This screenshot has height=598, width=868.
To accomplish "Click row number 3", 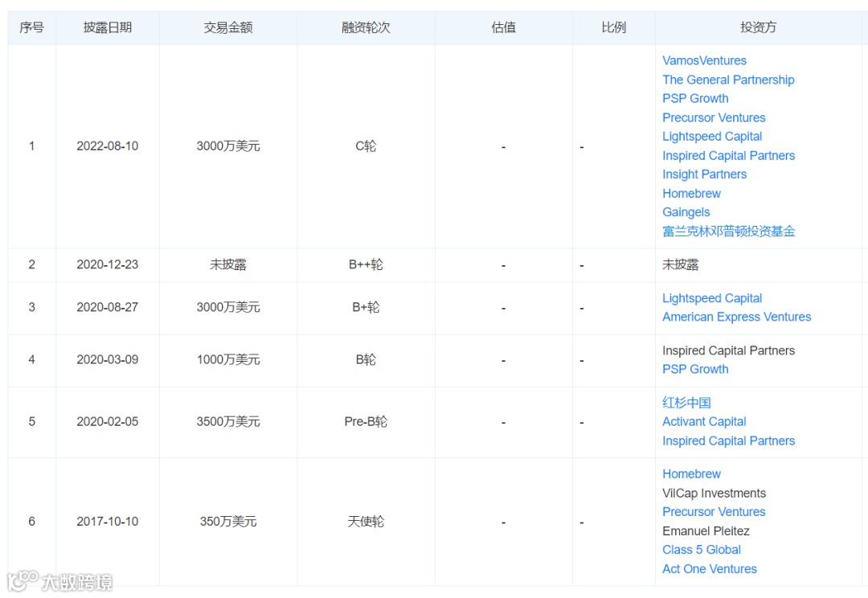I will point(31,307).
